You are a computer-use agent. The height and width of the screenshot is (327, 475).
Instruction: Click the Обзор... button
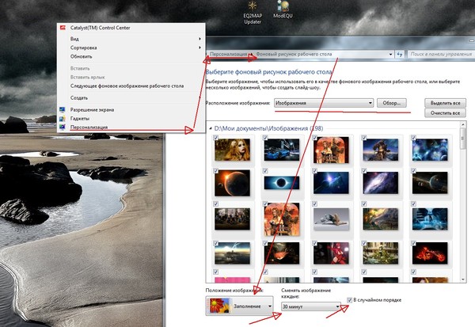tap(391, 103)
